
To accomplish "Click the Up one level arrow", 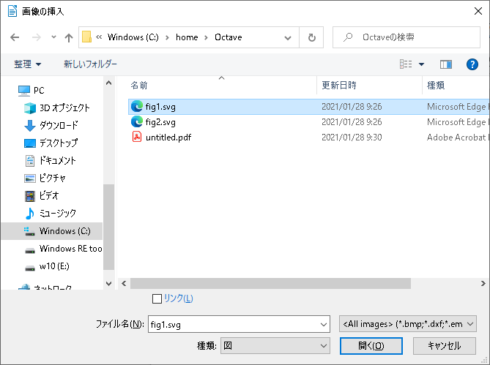I will click(68, 37).
